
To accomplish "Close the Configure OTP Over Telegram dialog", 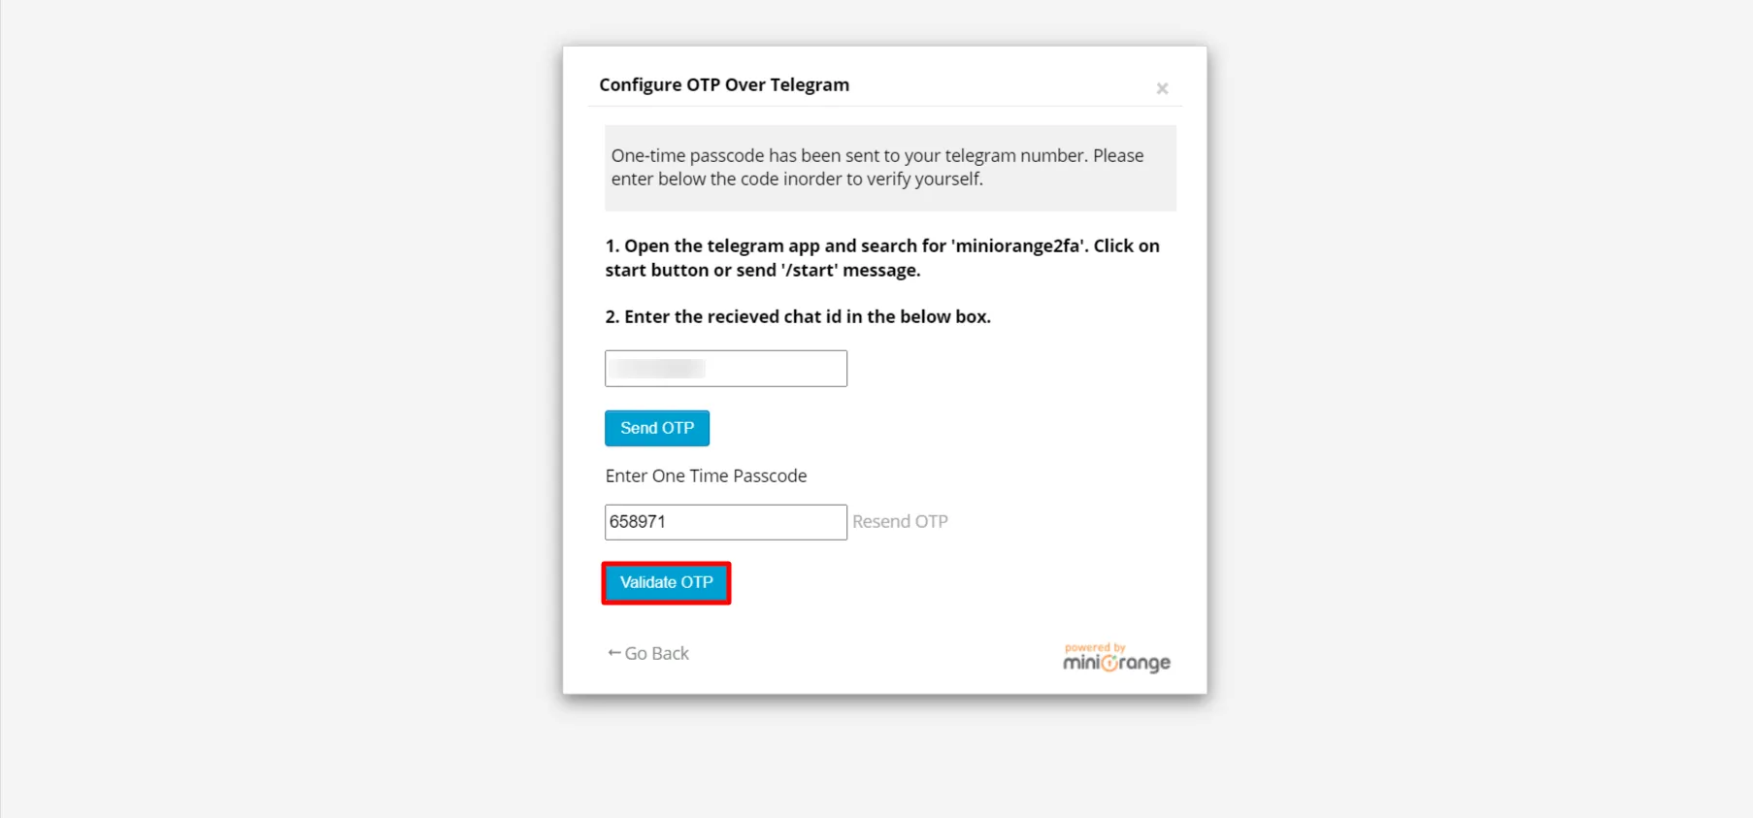I will (x=1162, y=88).
